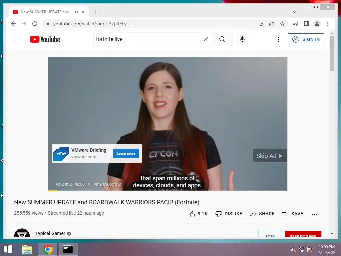Open YouTube settings three-dot menu
Viewport: 341px width, 256px height.
click(278, 39)
